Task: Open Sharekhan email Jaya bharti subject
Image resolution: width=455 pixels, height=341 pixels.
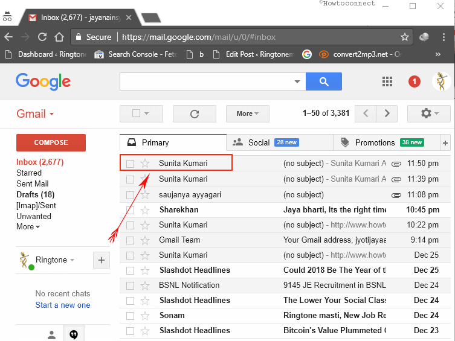Action: [335, 210]
